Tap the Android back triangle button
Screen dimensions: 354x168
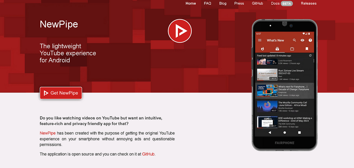[x=270, y=133]
